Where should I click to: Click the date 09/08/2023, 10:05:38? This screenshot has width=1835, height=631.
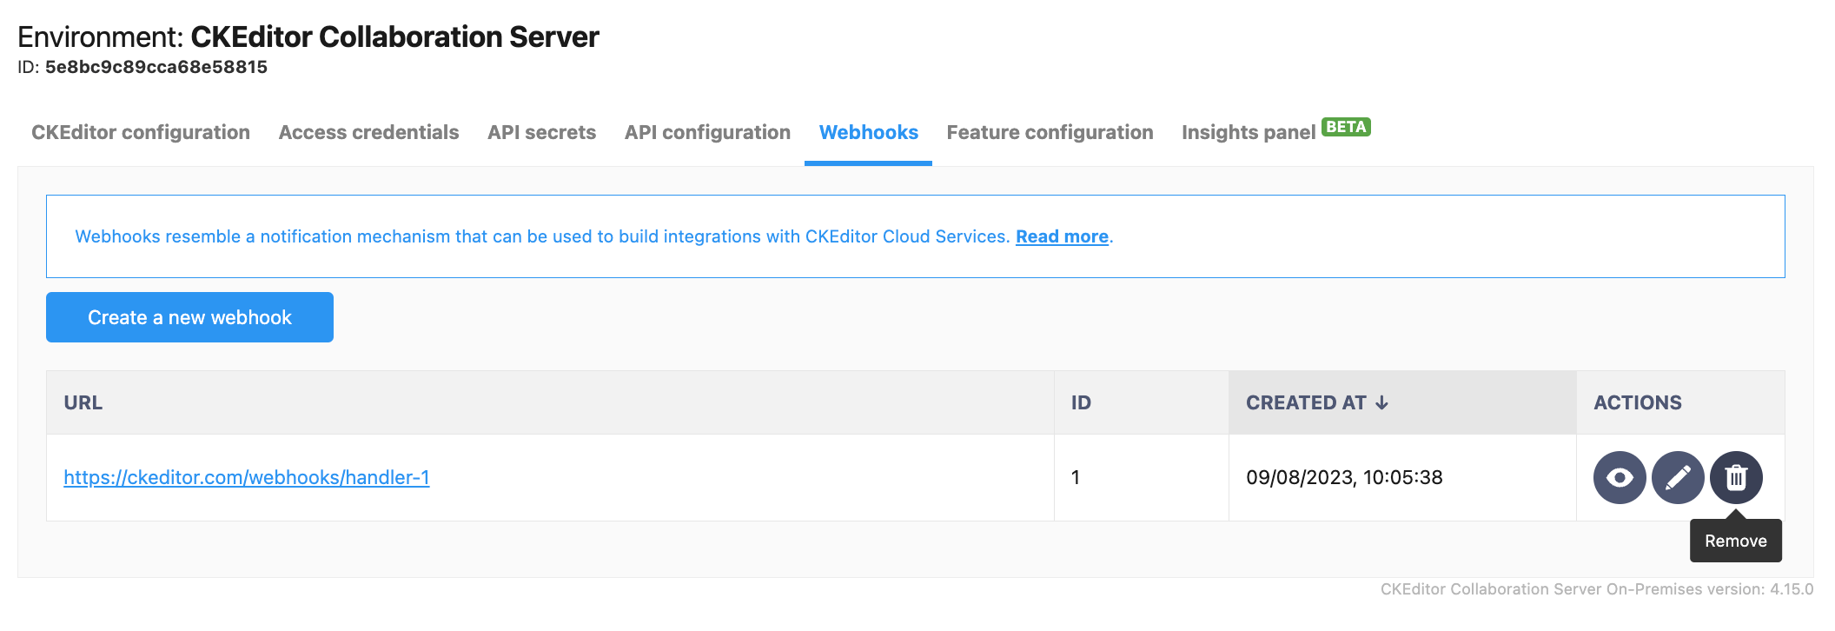click(x=1344, y=477)
